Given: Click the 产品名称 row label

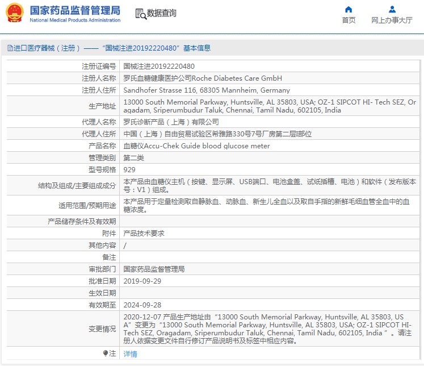Looking at the screenshot, I should click(x=102, y=146).
